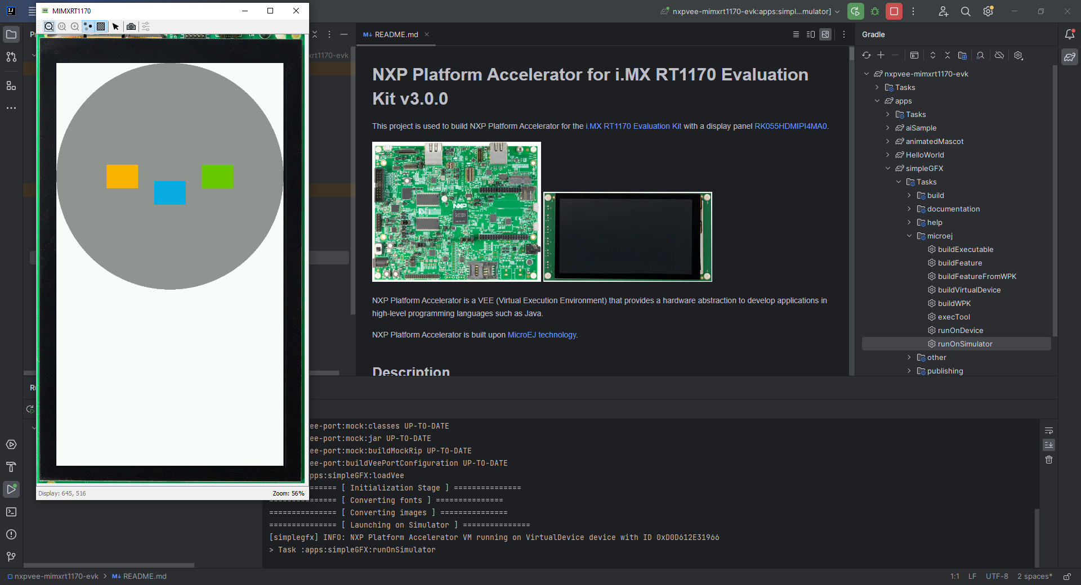The image size is (1081, 585).
Task: Take a simulator screenshot with the camera icon
Action: [131, 26]
